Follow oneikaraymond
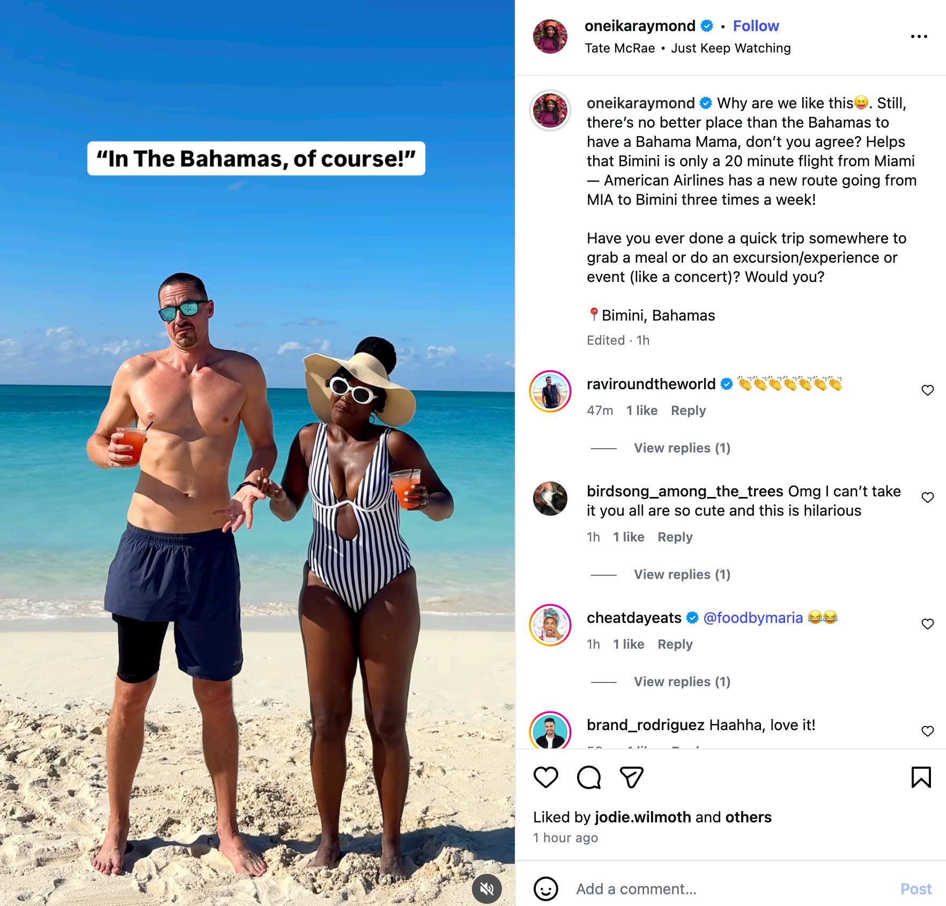Image resolution: width=946 pixels, height=906 pixels. 756,26
